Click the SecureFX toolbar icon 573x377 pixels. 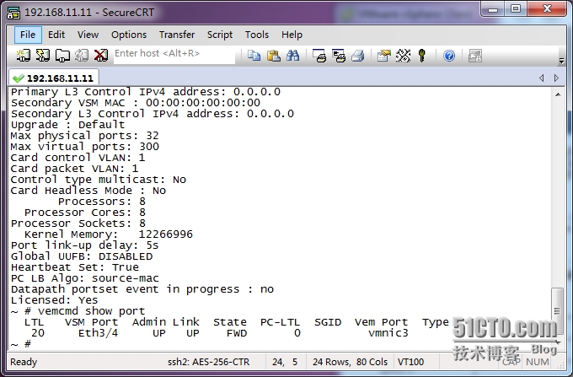pos(475,56)
